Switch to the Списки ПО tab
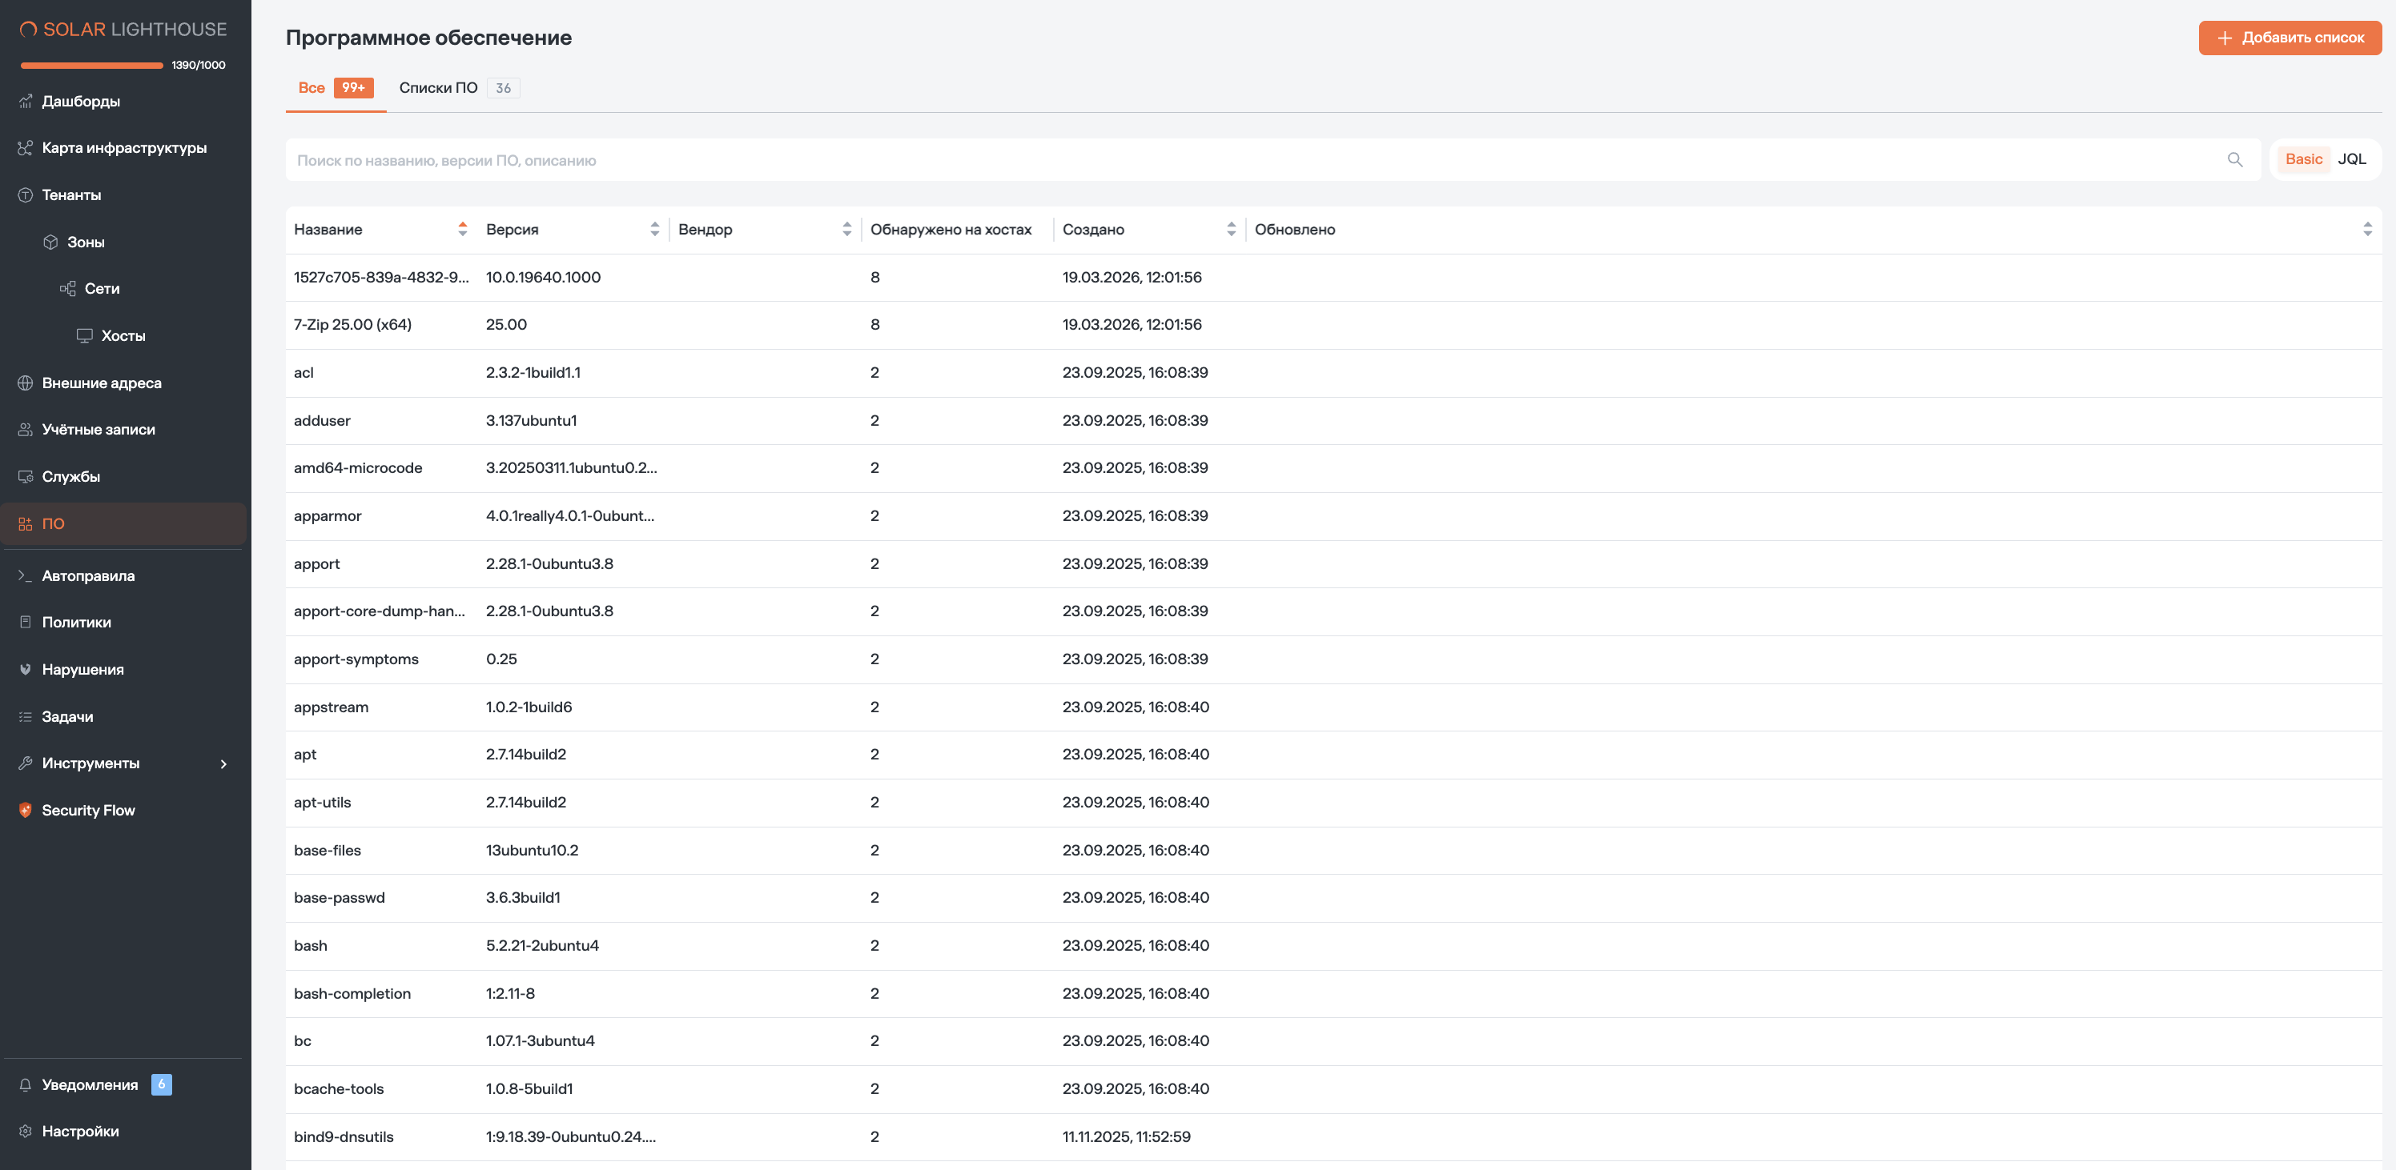The height and width of the screenshot is (1170, 2396). point(460,88)
